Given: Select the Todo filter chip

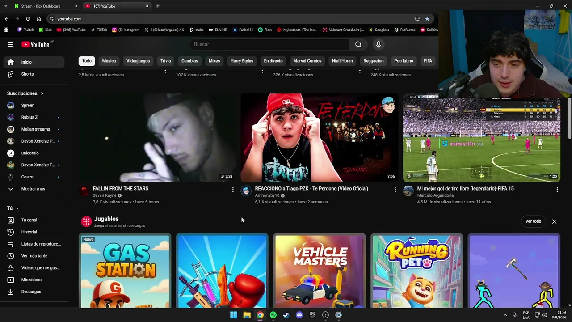Looking at the screenshot, I should click(x=87, y=61).
